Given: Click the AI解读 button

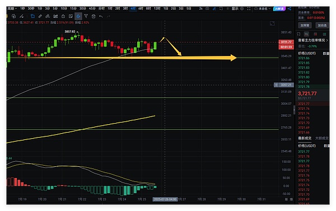Looking at the screenshot, I should coord(279,8).
